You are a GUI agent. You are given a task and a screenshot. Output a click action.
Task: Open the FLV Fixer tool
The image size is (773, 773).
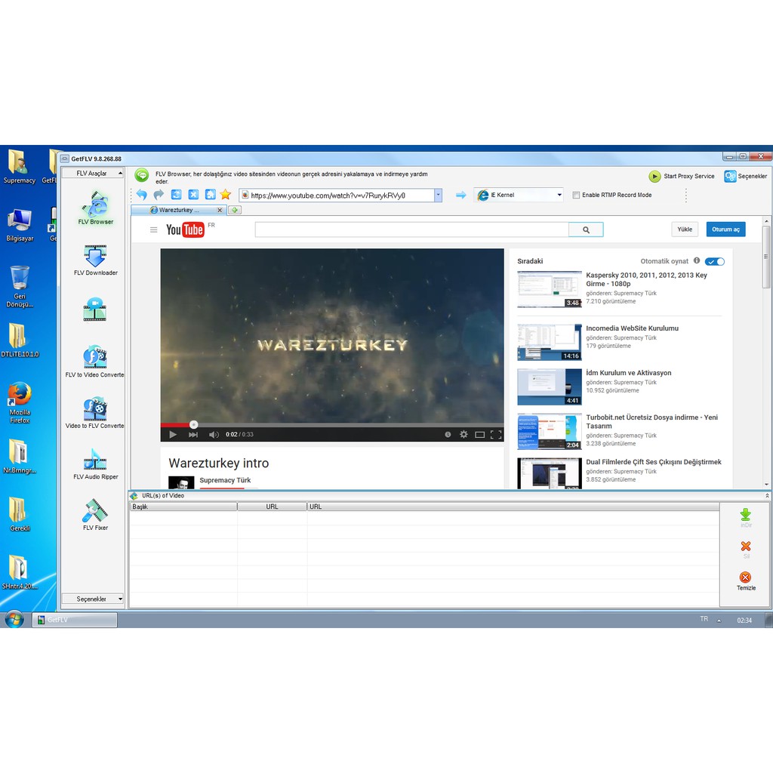(96, 515)
